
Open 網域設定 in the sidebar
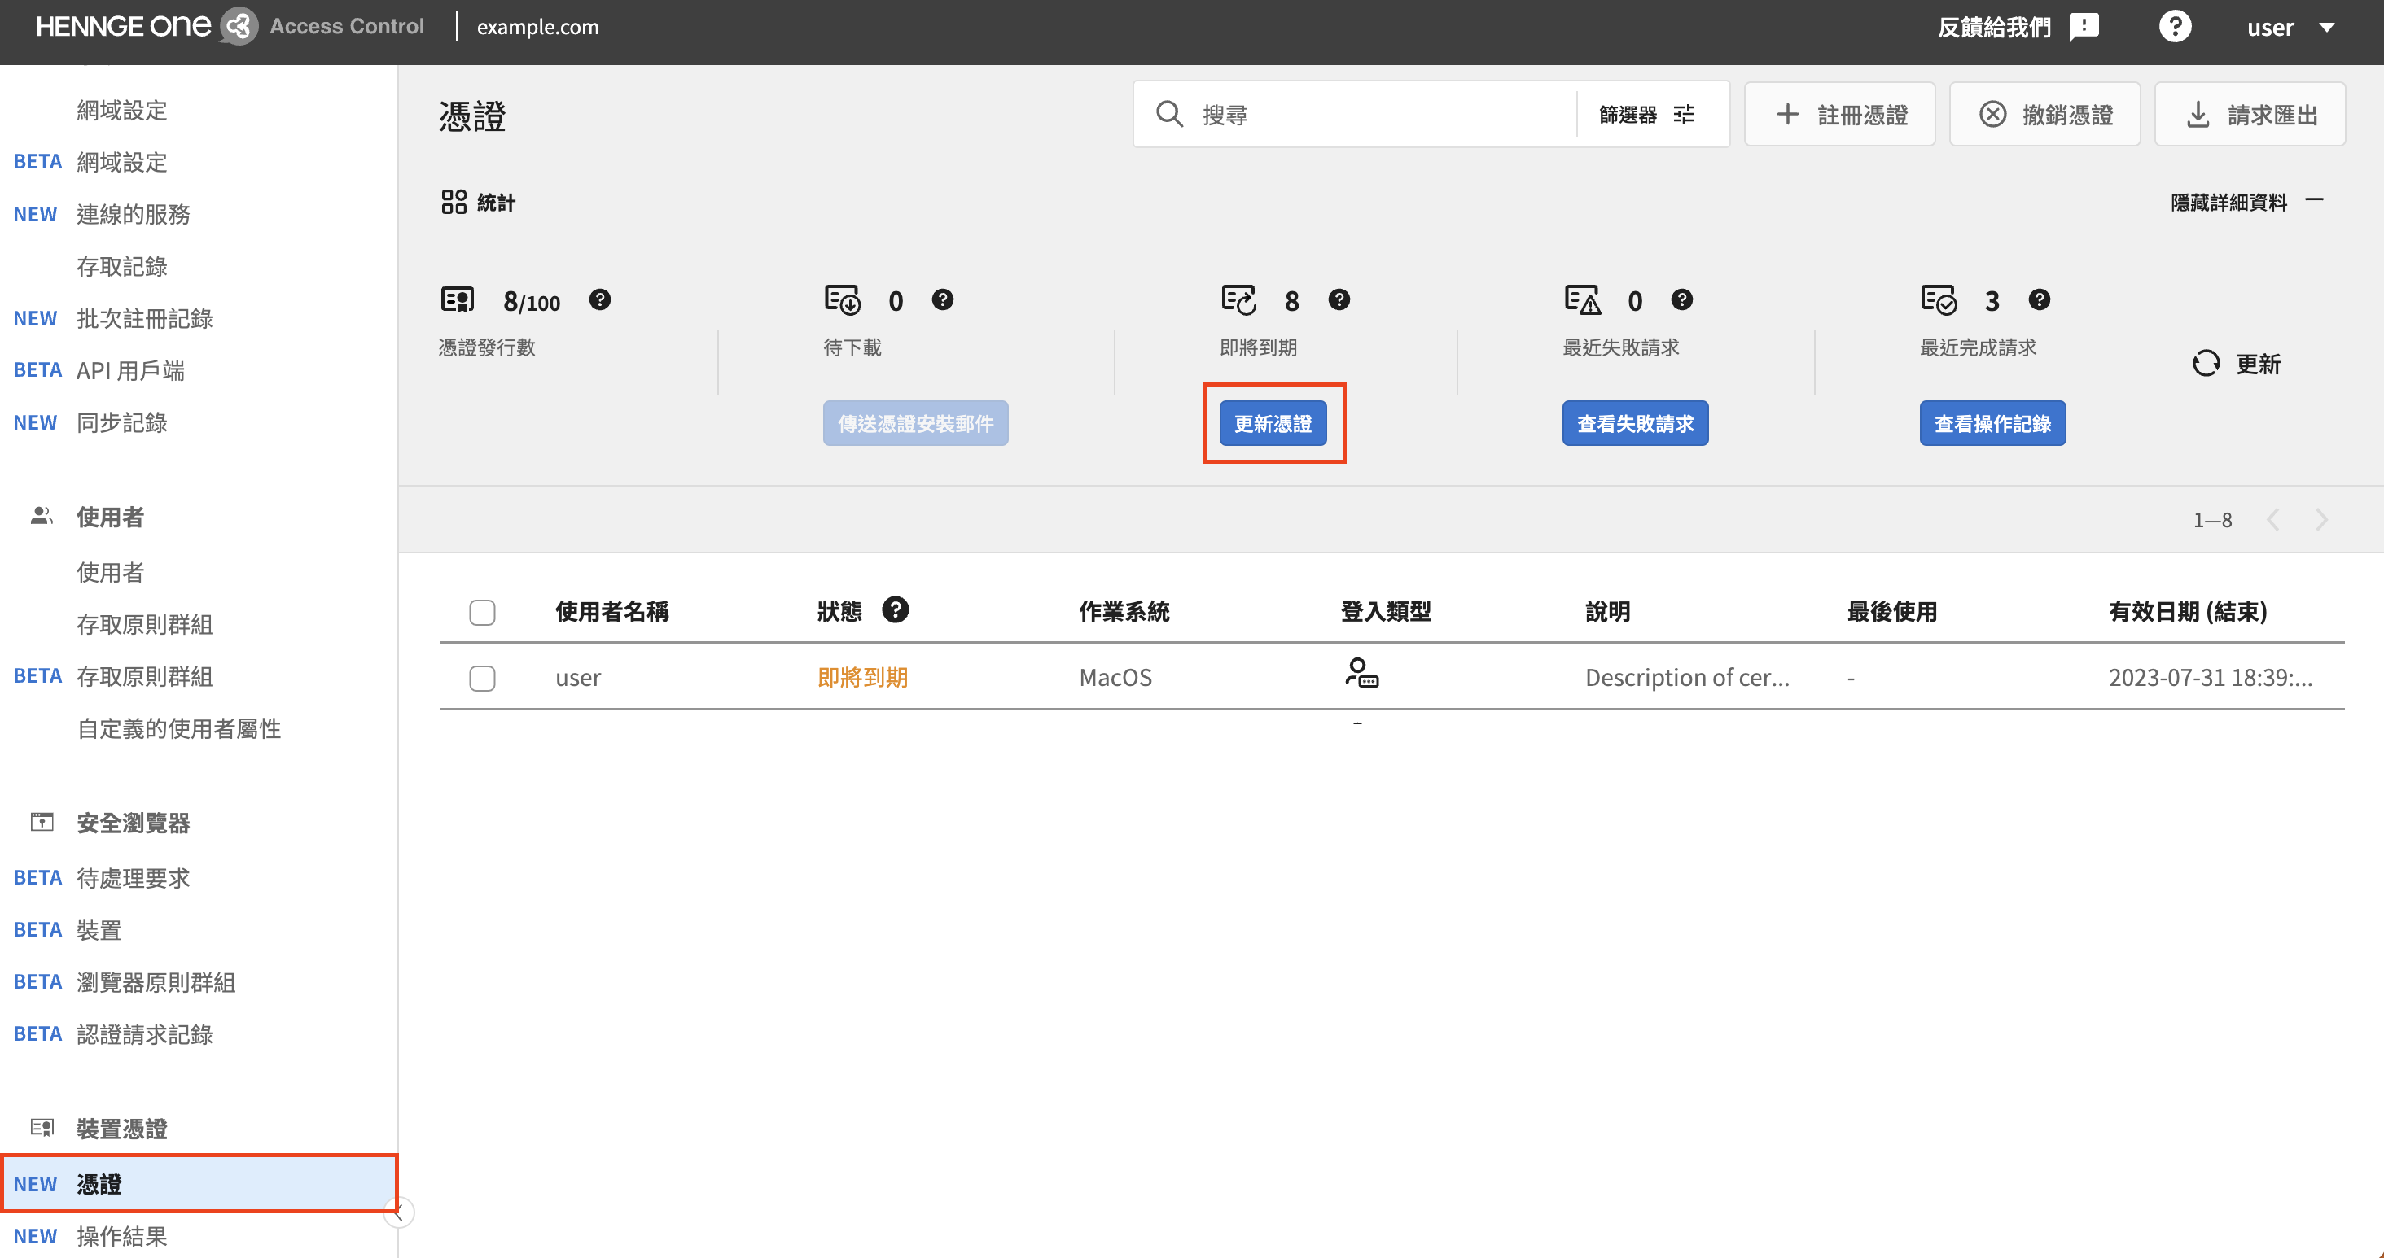[122, 110]
